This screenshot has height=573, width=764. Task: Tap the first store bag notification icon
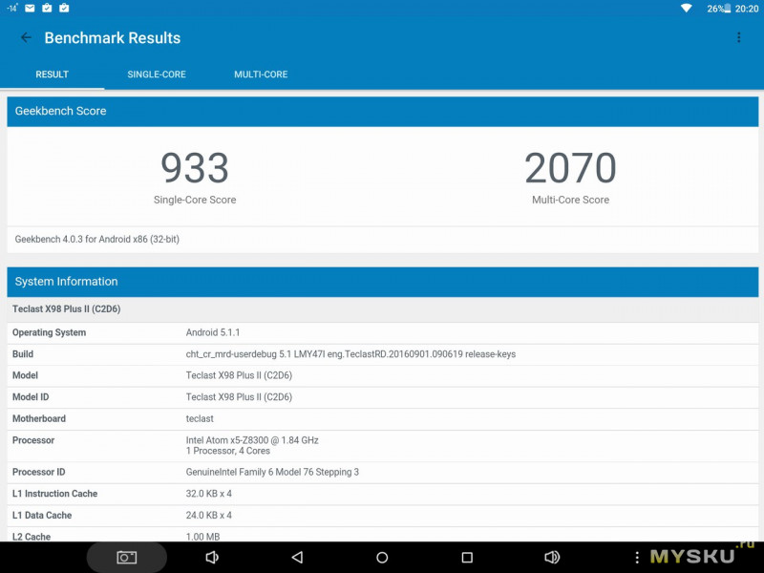[x=47, y=8]
